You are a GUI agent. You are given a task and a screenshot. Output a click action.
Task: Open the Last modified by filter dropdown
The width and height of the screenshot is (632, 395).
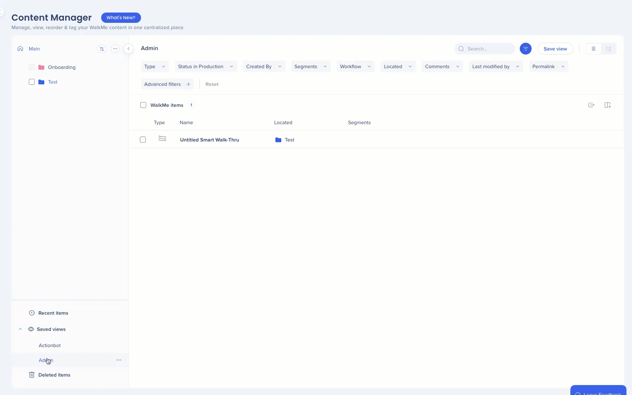click(x=496, y=66)
